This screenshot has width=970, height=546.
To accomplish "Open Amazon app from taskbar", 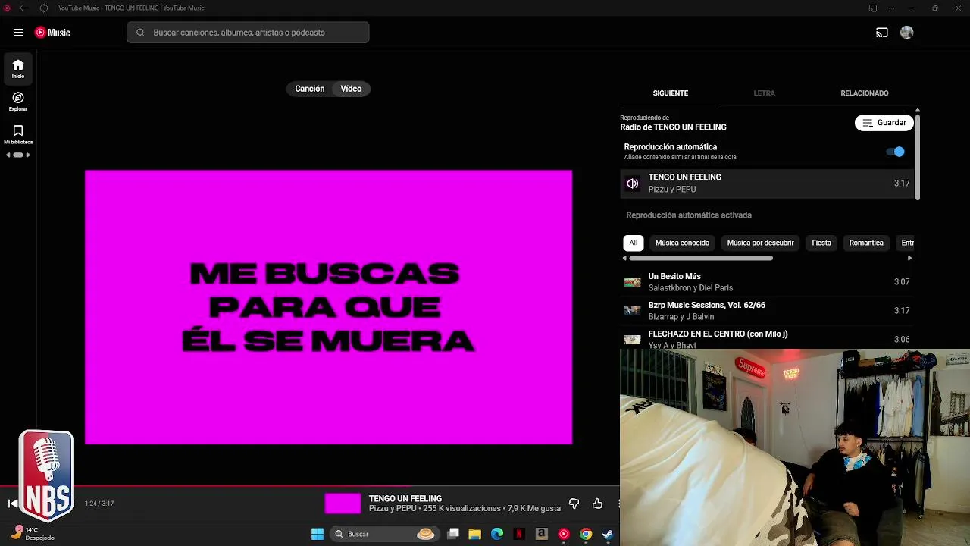I will click(x=541, y=534).
